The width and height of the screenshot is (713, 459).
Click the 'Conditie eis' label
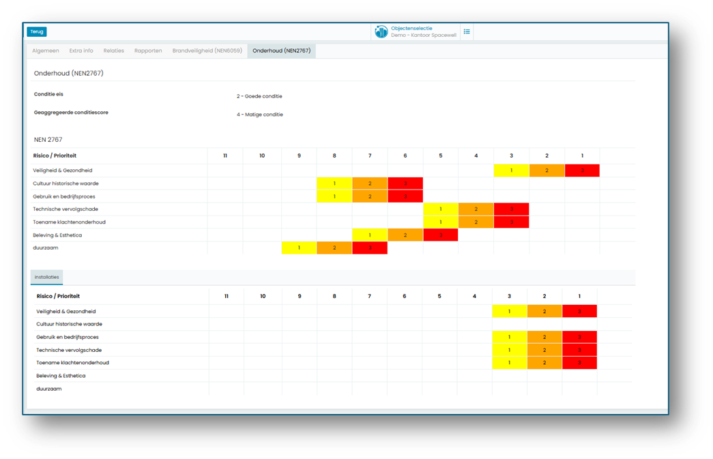point(48,94)
